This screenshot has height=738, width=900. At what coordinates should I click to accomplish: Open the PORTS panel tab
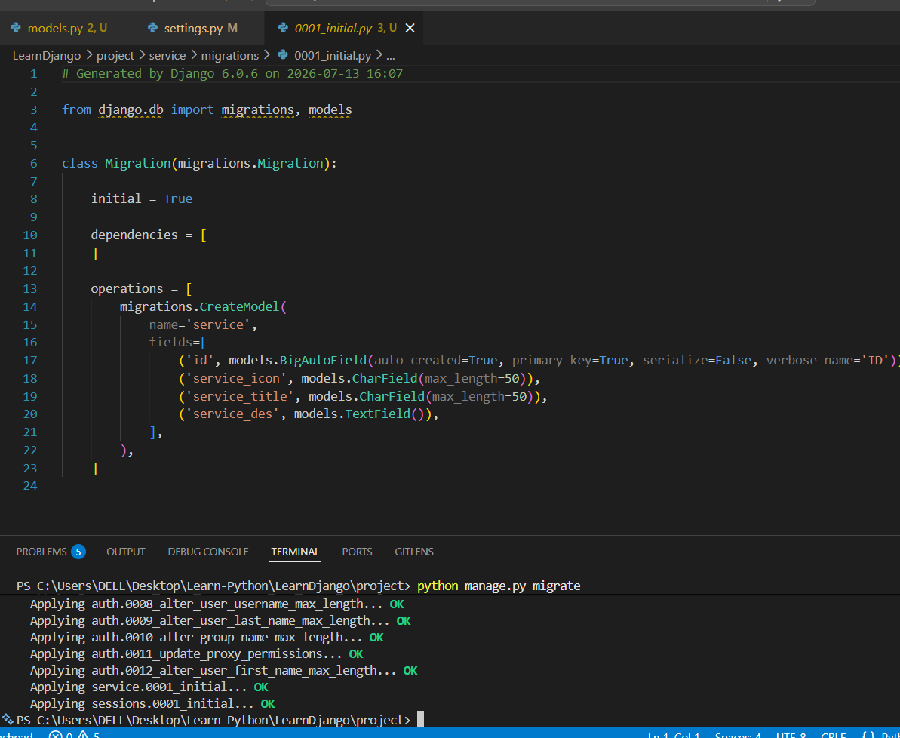[x=357, y=552]
